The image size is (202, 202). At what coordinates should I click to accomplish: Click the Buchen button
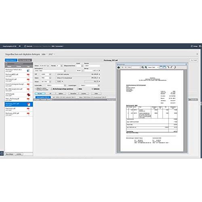click(x=40, y=93)
